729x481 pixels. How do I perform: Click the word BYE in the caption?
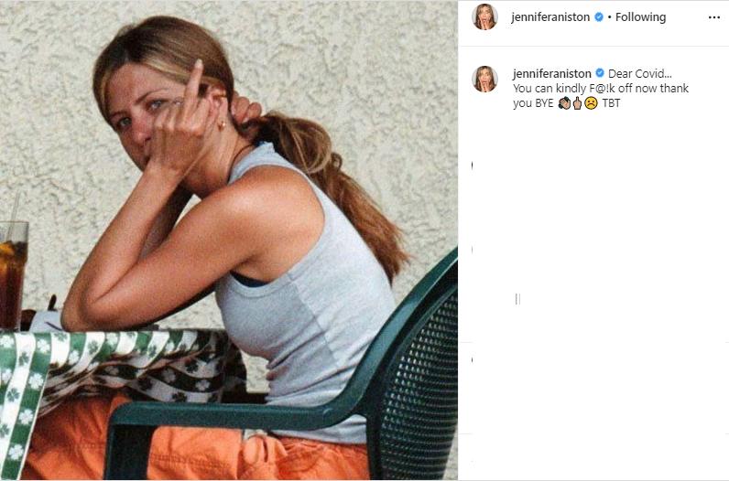[543, 104]
